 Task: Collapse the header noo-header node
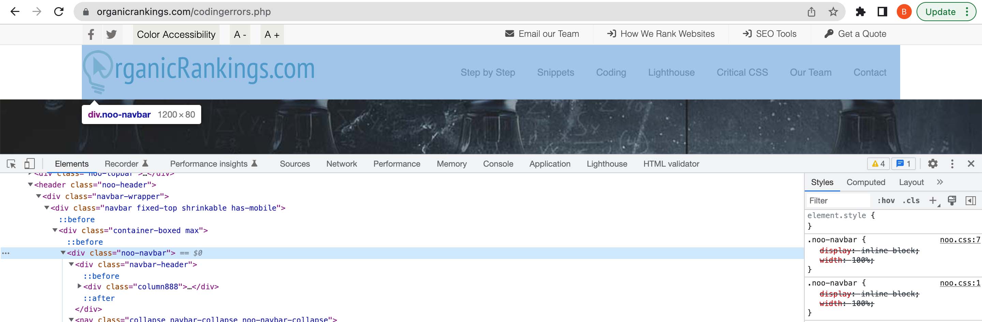[30, 185]
